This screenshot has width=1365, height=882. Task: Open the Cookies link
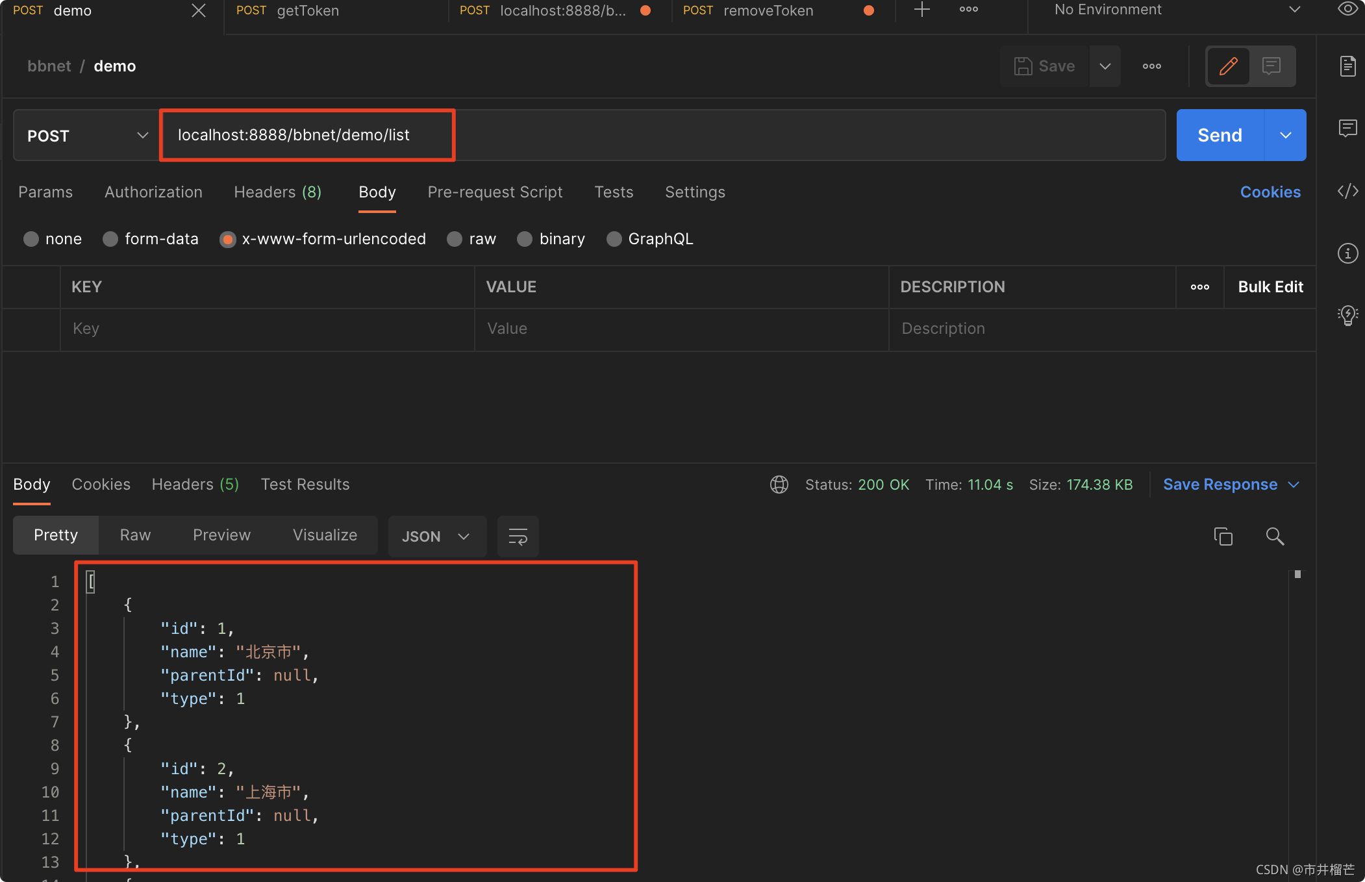pyautogui.click(x=1270, y=192)
